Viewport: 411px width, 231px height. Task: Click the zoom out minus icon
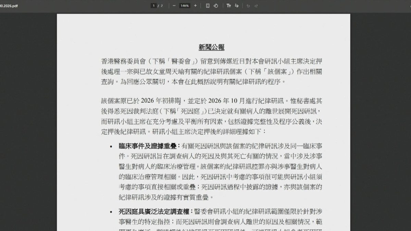(x=174, y=5)
